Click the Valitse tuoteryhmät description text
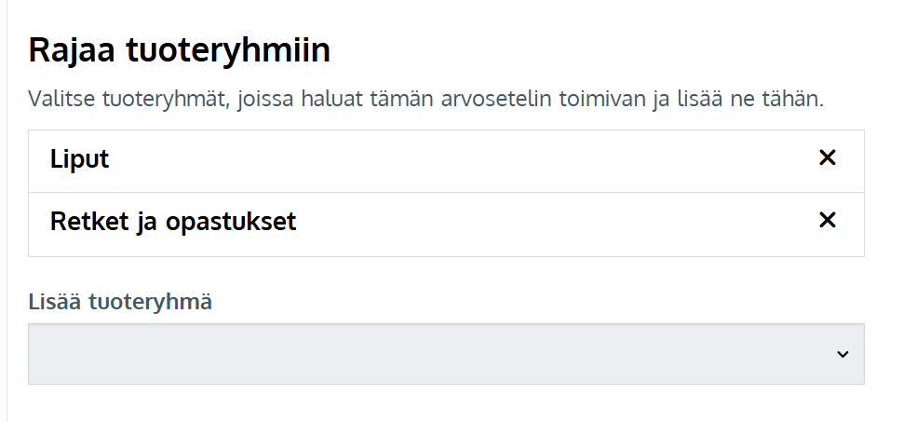The width and height of the screenshot is (903, 422). pyautogui.click(x=425, y=100)
